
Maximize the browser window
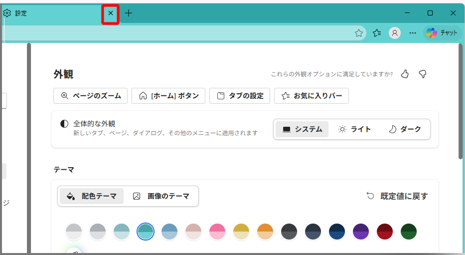[430, 13]
